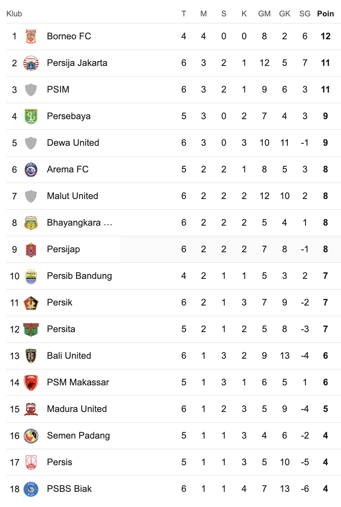Click the Persib Bandung crest icon

[x=31, y=276]
